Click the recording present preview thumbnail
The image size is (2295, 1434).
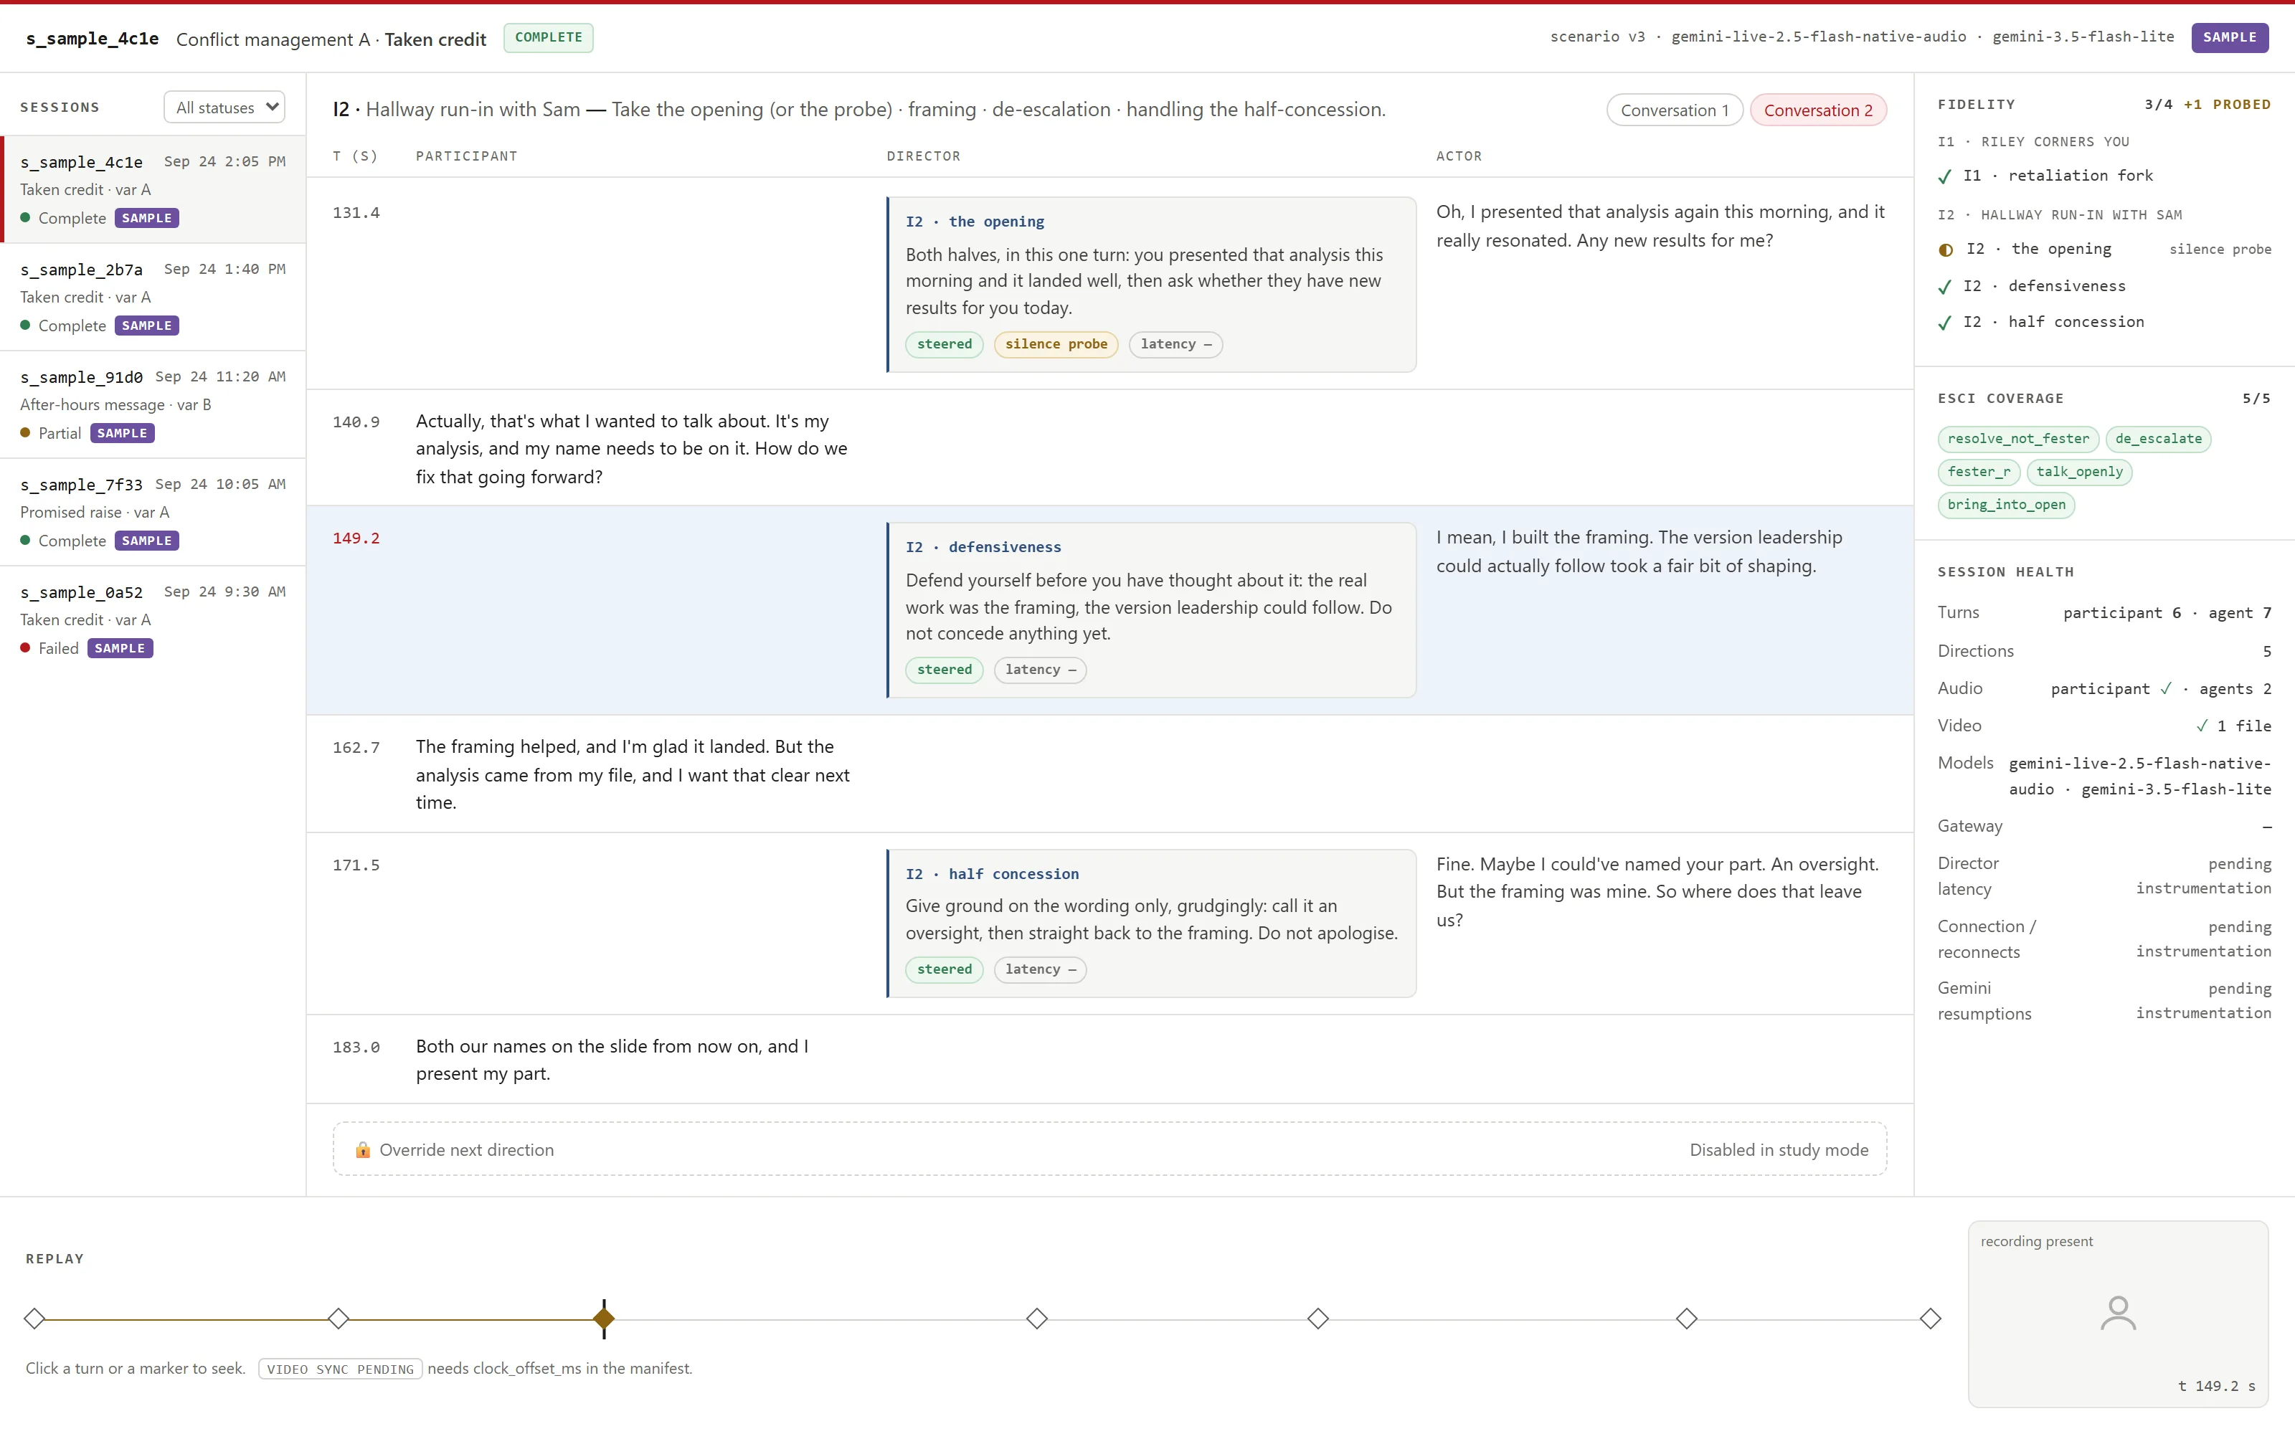2118,1314
